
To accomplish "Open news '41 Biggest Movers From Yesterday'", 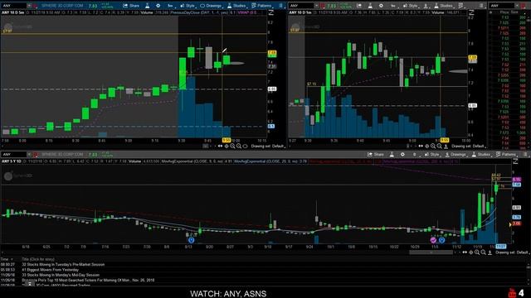I will coord(51,270).
